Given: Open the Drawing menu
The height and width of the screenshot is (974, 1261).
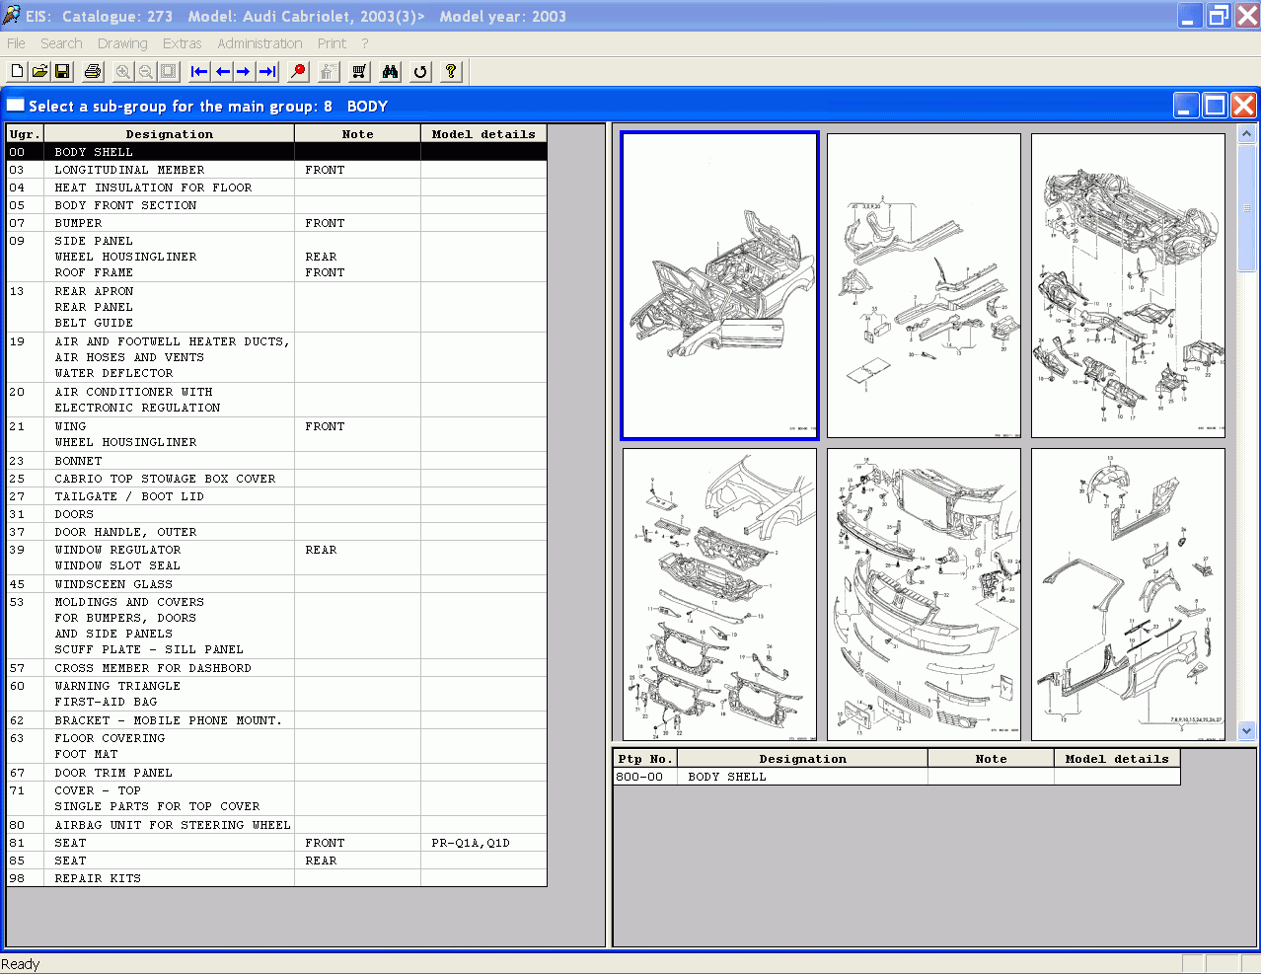Looking at the screenshot, I should tap(122, 43).
